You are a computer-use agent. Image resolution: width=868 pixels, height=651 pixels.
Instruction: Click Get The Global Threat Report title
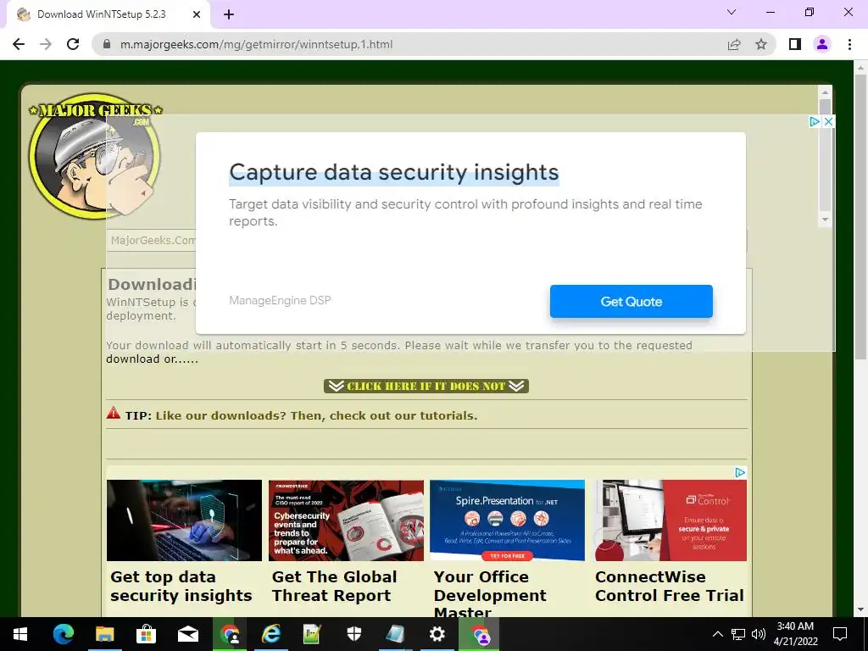click(334, 587)
